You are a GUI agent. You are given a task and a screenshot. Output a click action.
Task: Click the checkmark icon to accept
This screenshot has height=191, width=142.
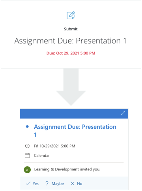pyautogui.click(x=28, y=184)
